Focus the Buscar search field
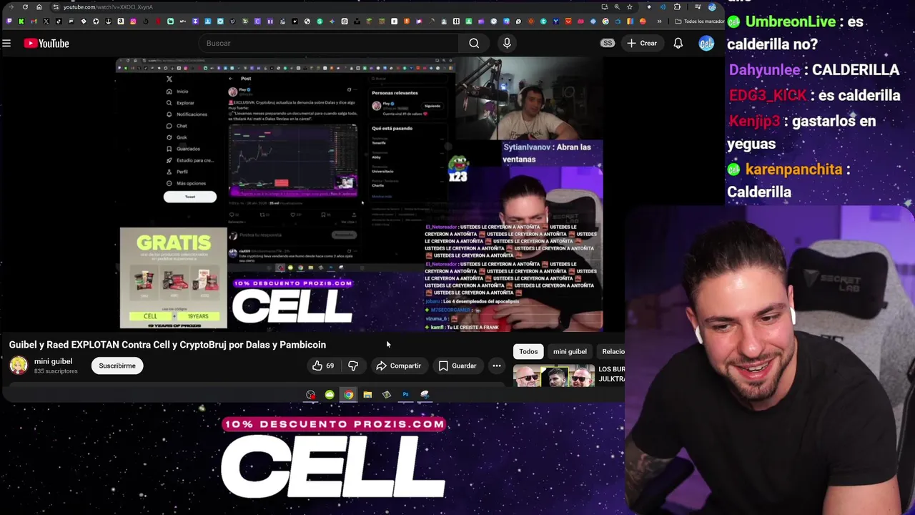915x515 pixels. pyautogui.click(x=329, y=44)
